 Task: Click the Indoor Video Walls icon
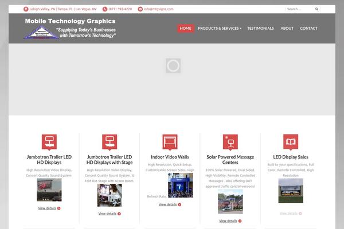pyautogui.click(x=170, y=142)
